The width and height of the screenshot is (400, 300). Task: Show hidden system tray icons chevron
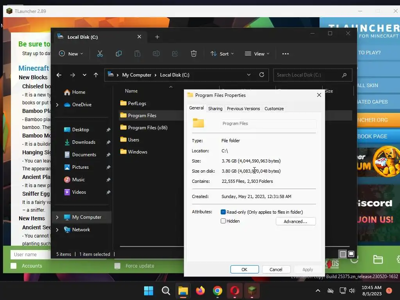318,291
